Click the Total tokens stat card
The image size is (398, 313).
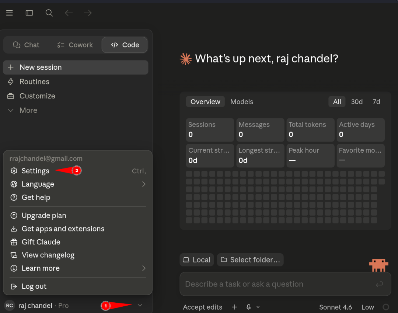(310, 130)
